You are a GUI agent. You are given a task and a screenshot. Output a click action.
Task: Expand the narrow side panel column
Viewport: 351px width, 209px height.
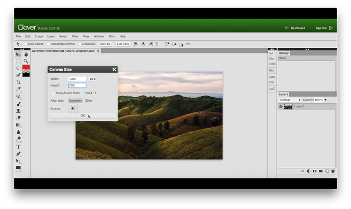[272, 49]
